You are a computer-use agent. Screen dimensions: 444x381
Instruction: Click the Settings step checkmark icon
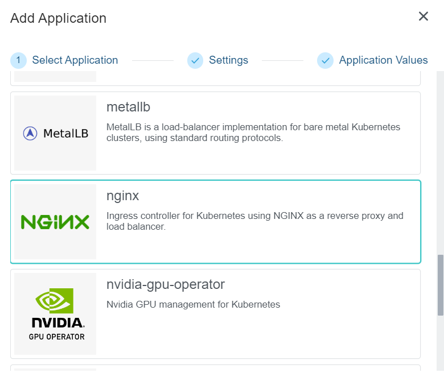(x=195, y=60)
